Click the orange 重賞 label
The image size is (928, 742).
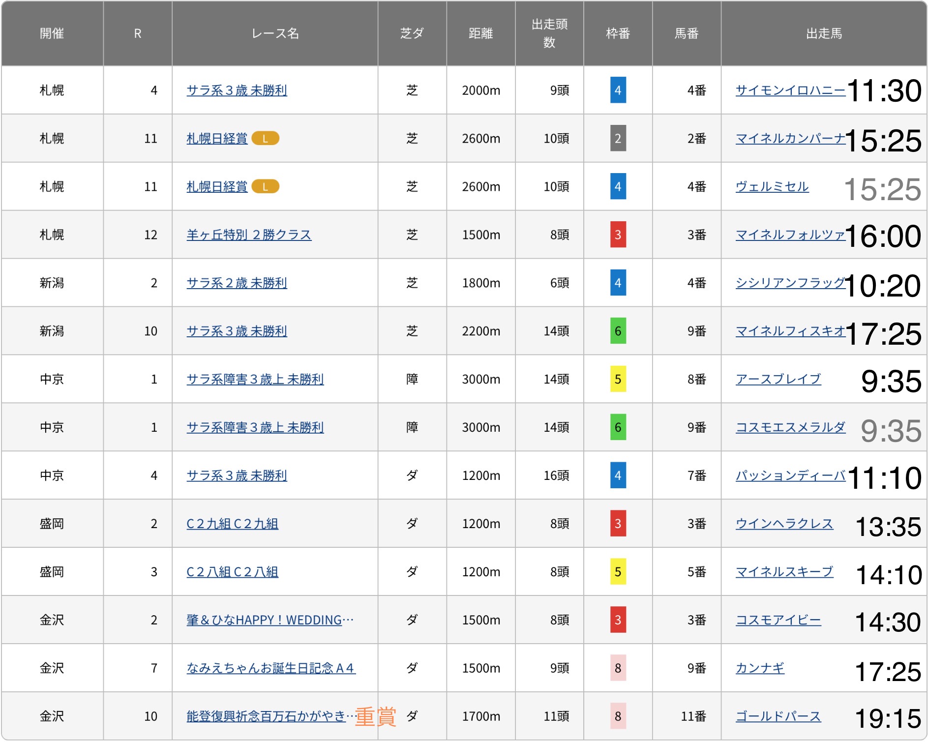point(376,716)
